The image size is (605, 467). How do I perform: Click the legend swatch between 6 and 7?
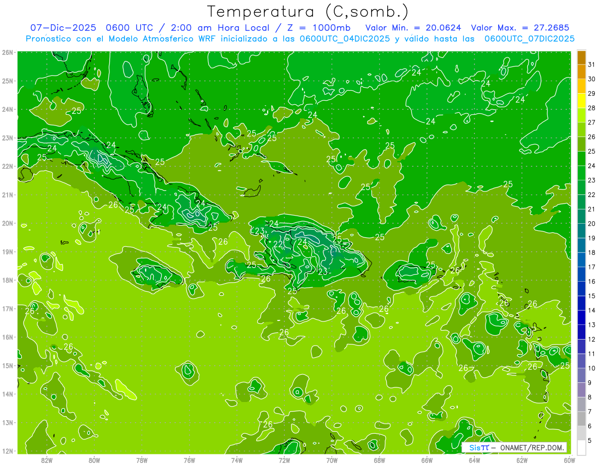click(x=581, y=419)
